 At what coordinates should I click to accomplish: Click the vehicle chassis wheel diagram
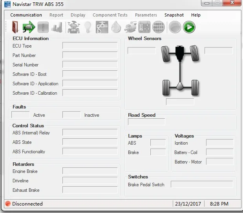[180, 70]
